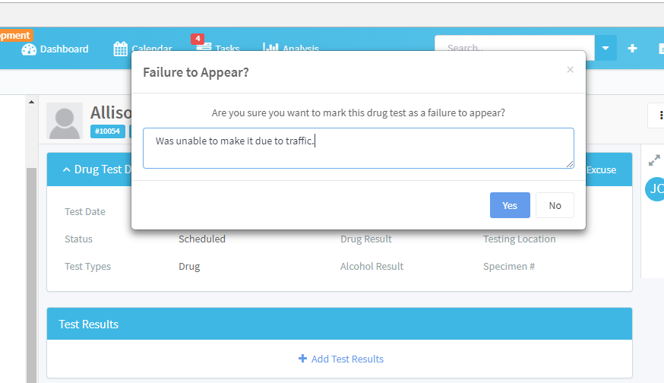The width and height of the screenshot is (664, 383).
Task: Collapse the Drug Test details panel
Action: [x=67, y=169]
